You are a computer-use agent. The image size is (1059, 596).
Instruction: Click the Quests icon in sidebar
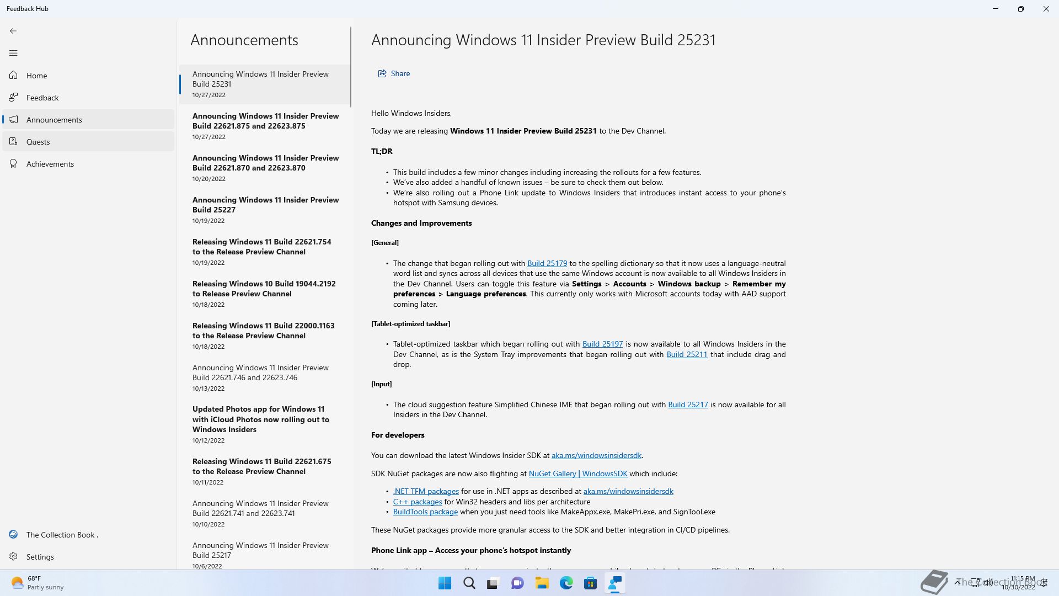click(13, 141)
